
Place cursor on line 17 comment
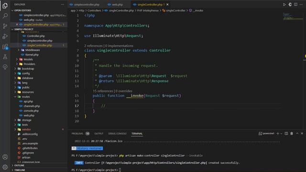103,106
